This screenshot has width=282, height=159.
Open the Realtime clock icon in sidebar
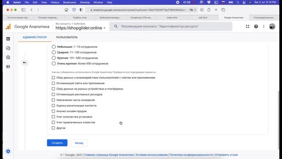pos(8,48)
